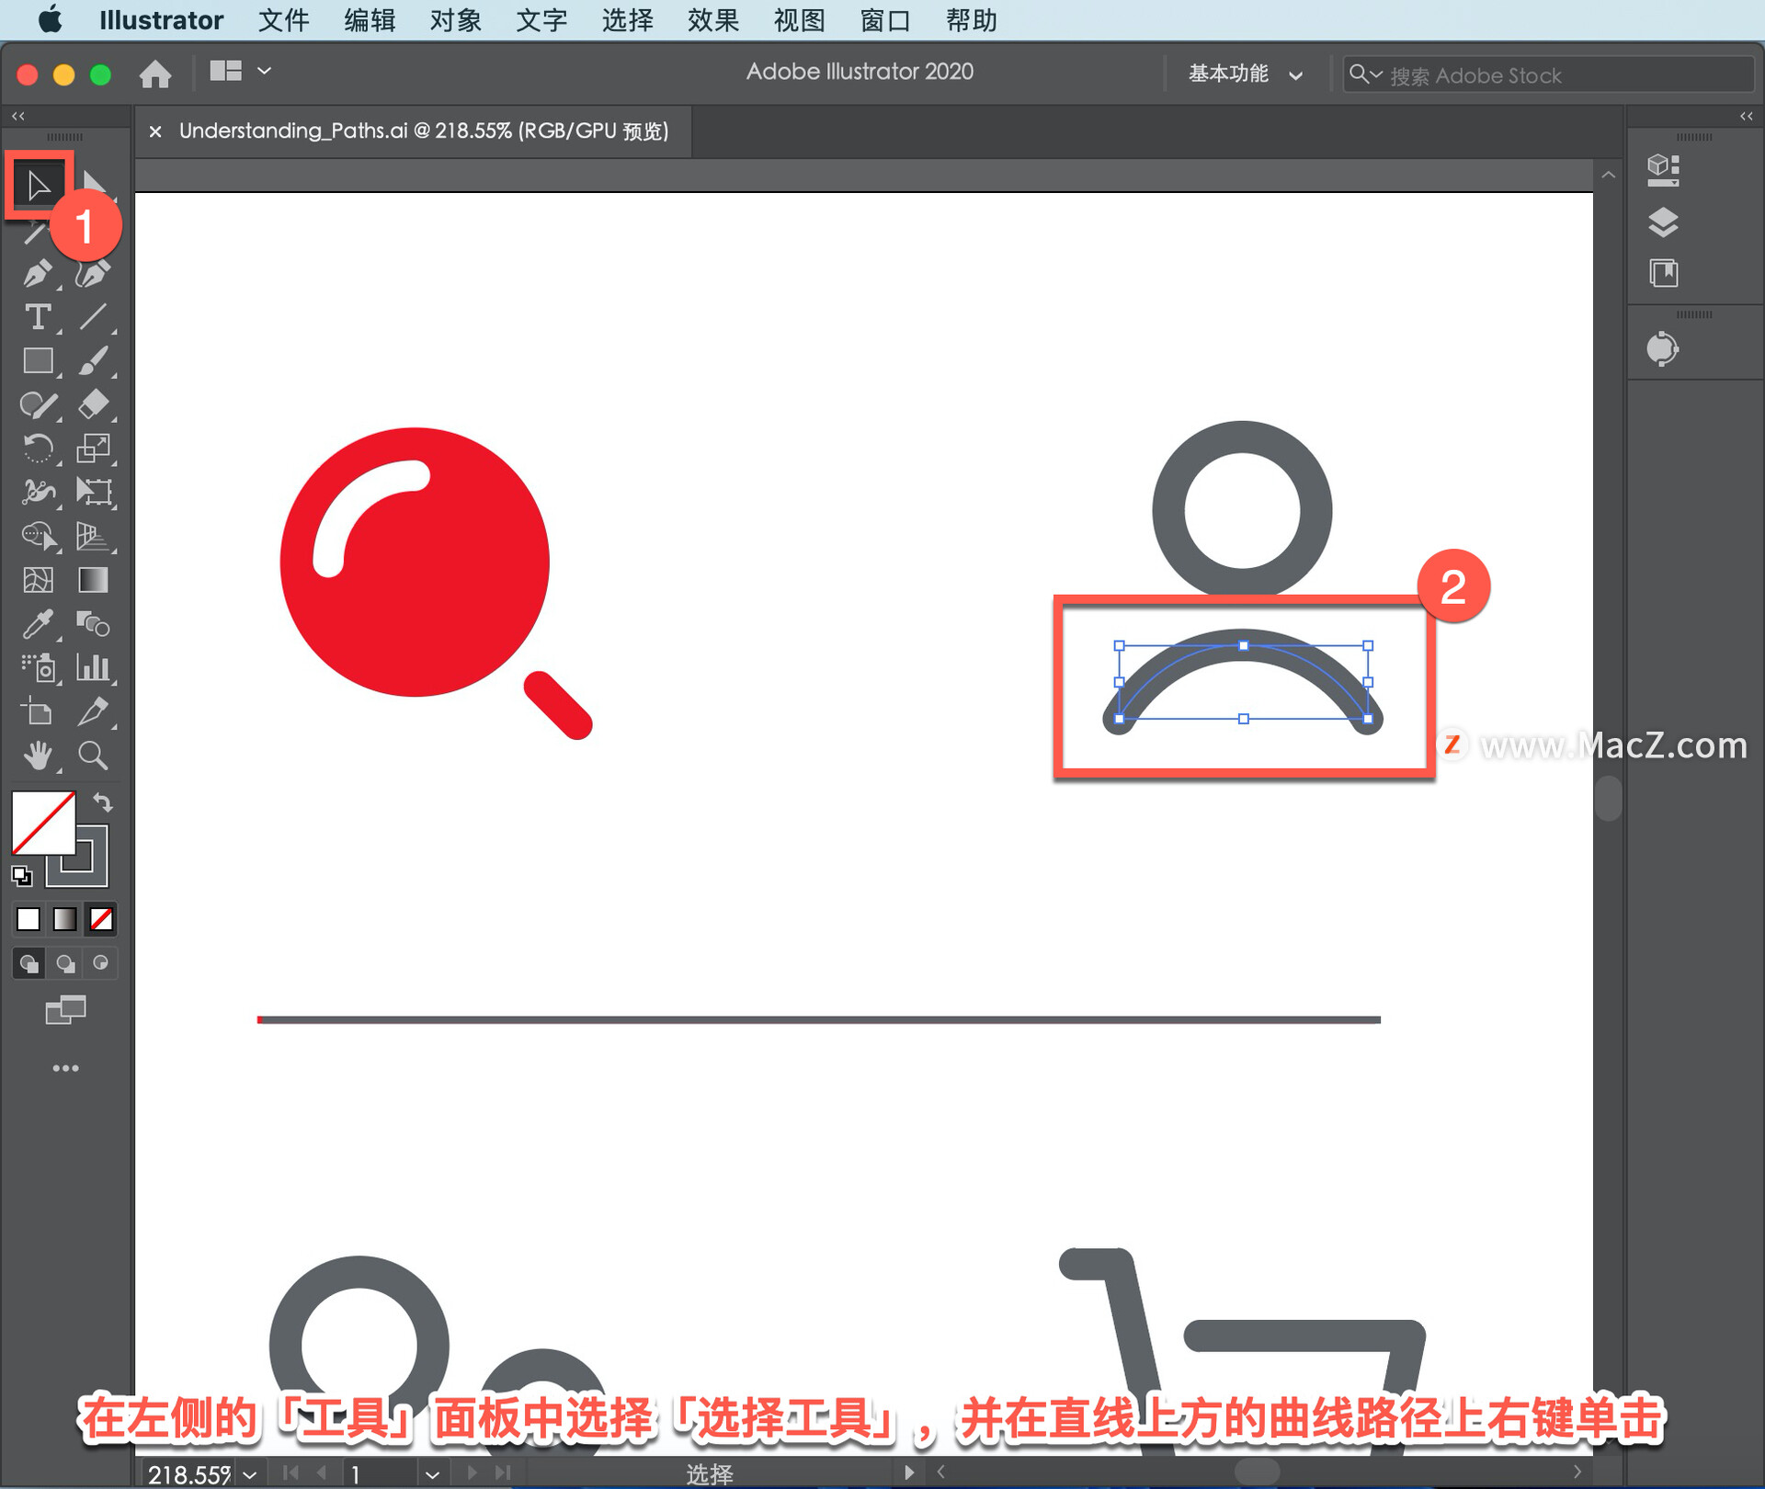Go to the Home screen

[155, 74]
